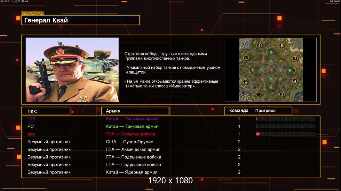Click start position 8 marker
Image resolution: width=341 pixels, height=191 pixels.
tap(282, 45)
